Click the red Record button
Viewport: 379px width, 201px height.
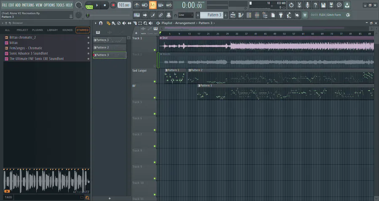pos(113,5)
